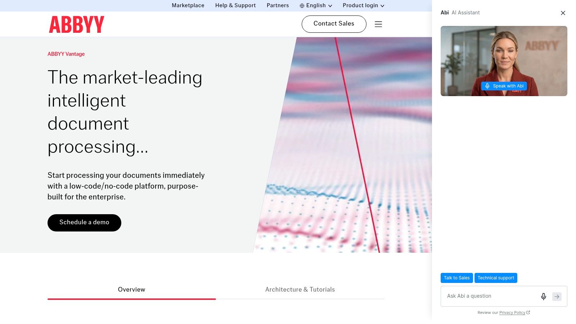The image size is (576, 324).
Task: Open the Marketplace menu item
Action: coord(188,5)
